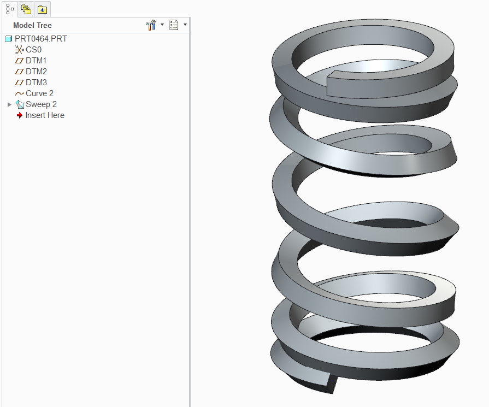Select the Curve 2 tree item
489x407 pixels.
39,93
